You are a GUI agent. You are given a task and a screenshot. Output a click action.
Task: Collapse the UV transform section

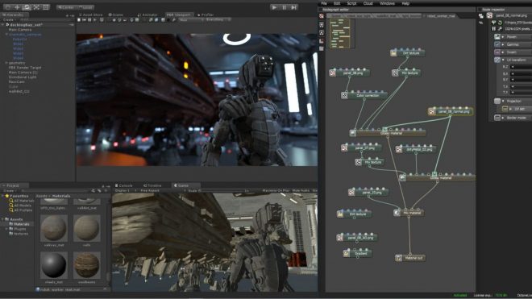503,60
